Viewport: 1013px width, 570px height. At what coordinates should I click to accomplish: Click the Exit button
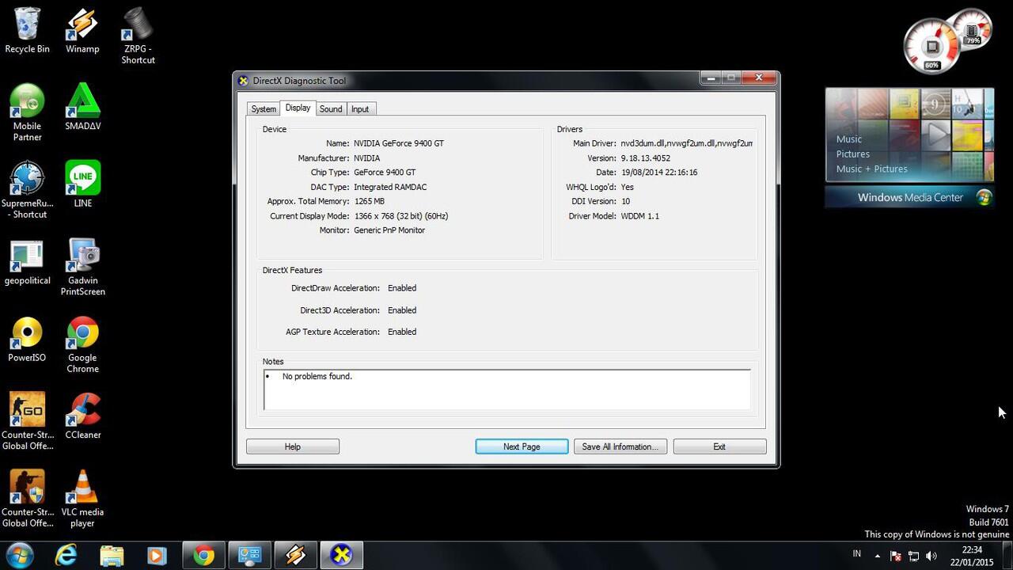coord(719,446)
